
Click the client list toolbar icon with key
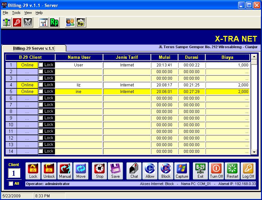tap(7, 22)
